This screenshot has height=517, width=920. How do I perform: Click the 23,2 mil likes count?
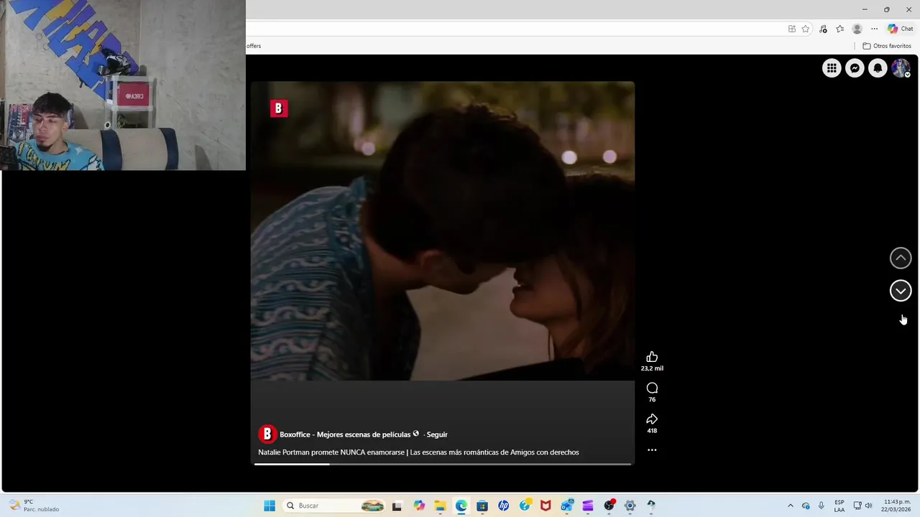[x=652, y=368]
